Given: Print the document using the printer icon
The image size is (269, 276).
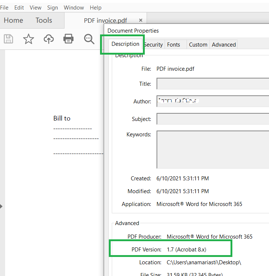Looking at the screenshot, I should click(69, 39).
